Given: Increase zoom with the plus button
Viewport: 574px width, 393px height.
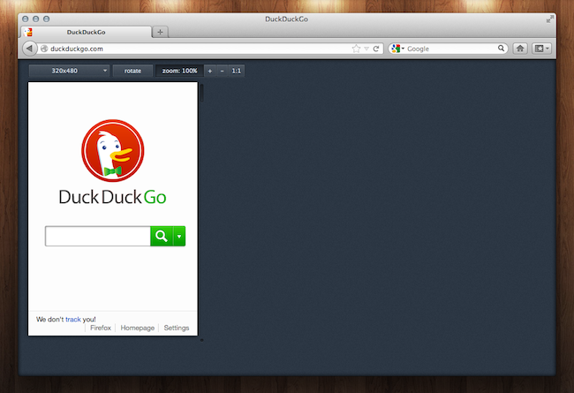Looking at the screenshot, I should [209, 71].
